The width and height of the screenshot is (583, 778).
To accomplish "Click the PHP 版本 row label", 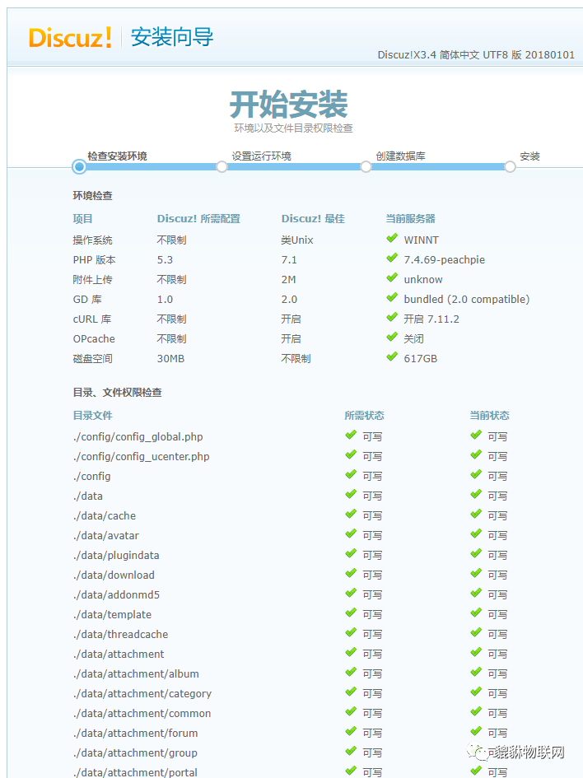I will coord(94,260).
